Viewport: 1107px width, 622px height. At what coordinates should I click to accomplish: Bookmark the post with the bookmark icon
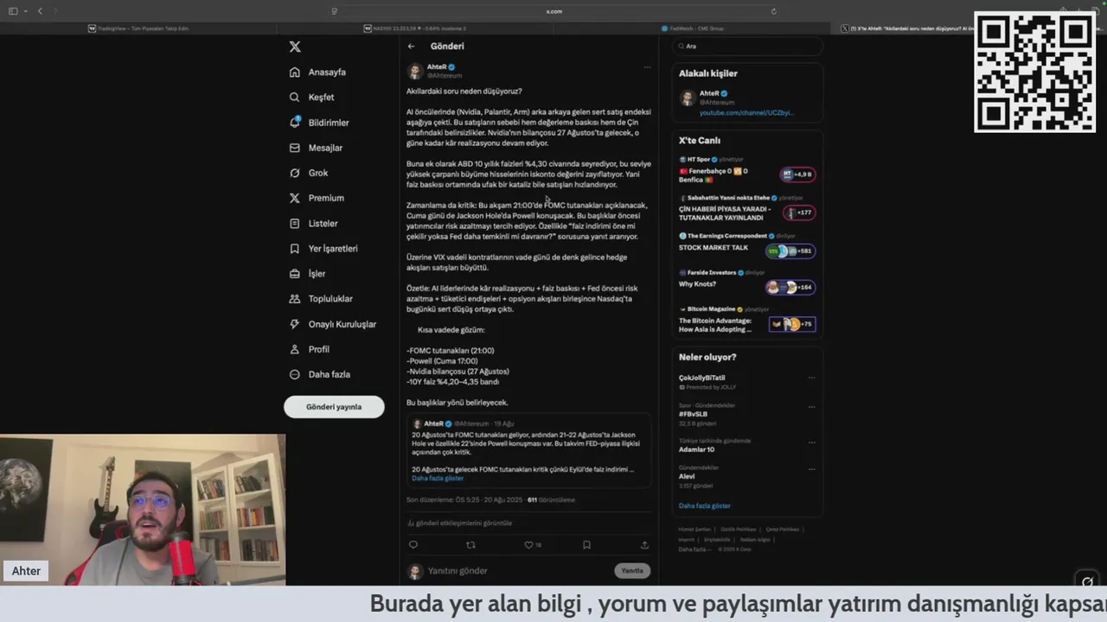(586, 545)
